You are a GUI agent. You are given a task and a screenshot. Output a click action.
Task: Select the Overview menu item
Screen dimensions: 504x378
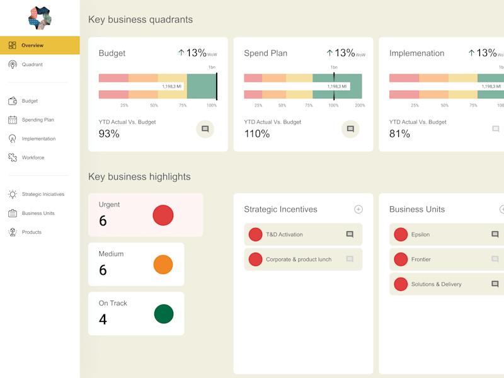(x=40, y=45)
